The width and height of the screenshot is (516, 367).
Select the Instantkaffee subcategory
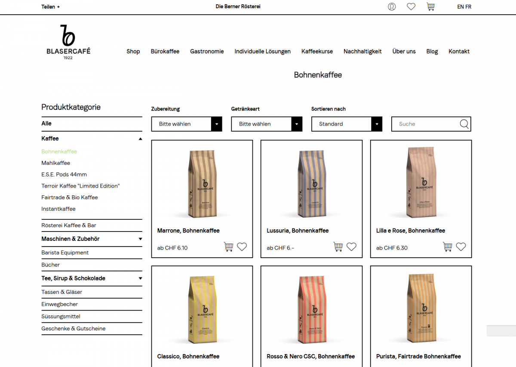pos(58,209)
